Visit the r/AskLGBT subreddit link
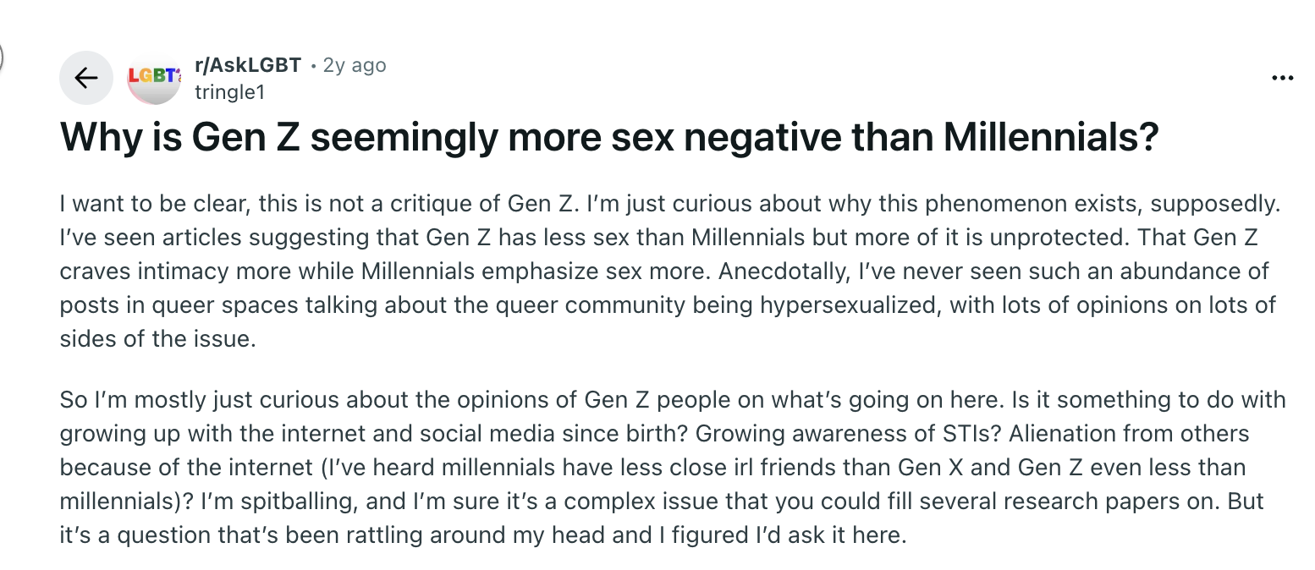 pos(248,65)
